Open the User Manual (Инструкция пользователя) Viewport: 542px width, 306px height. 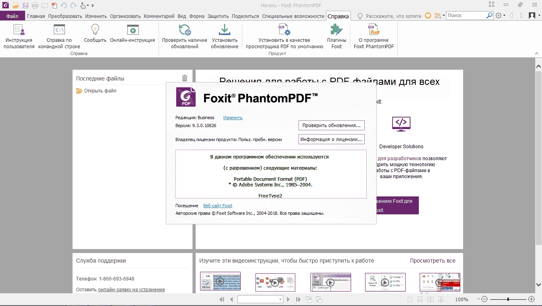point(19,36)
